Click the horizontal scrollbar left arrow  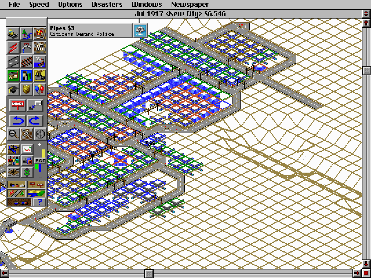4,273
